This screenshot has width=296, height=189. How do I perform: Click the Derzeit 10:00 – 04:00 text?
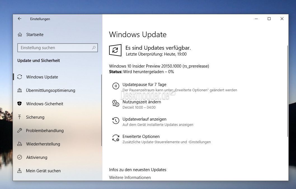click(139, 107)
